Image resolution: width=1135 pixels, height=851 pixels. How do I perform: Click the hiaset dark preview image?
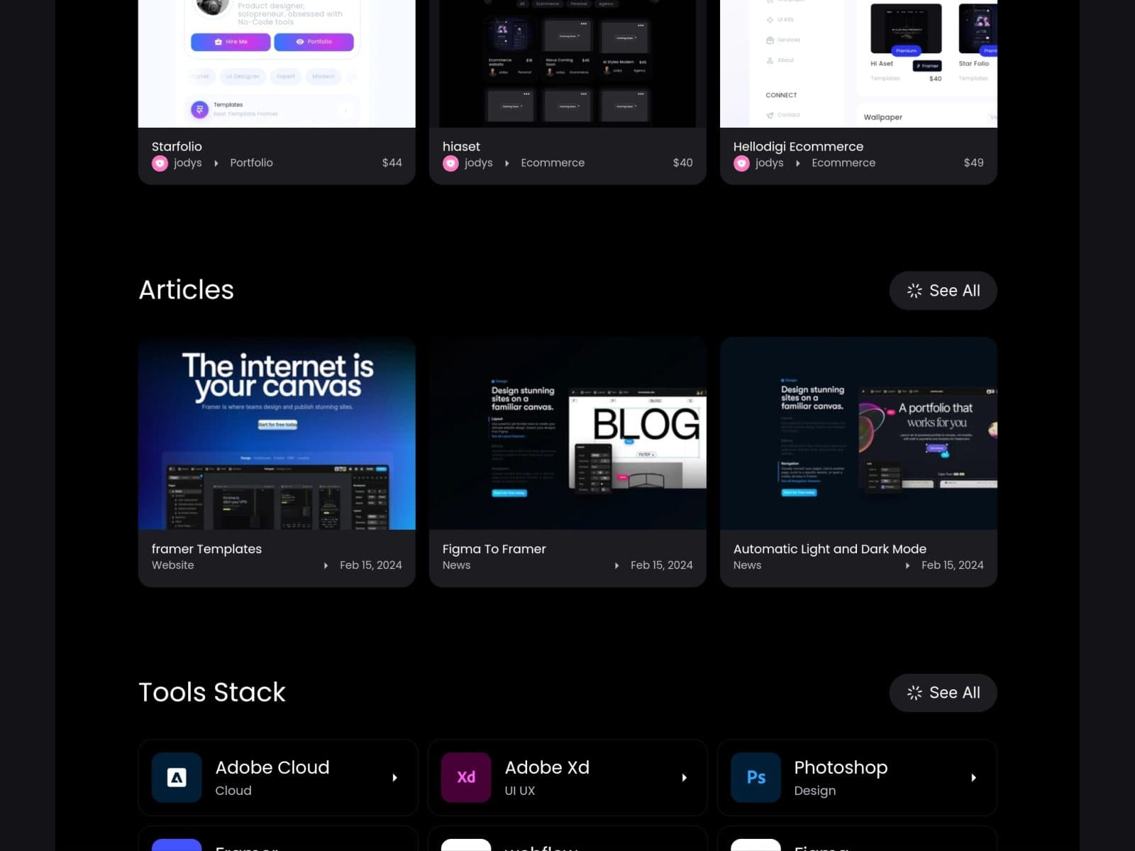567,64
